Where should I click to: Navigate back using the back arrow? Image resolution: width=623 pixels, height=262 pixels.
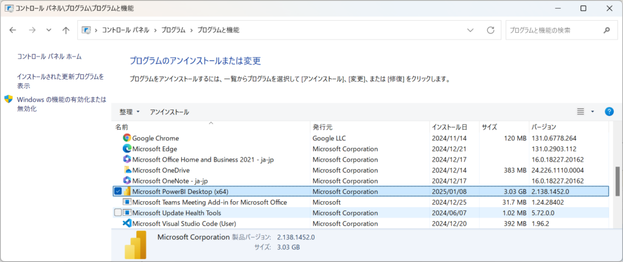(x=13, y=30)
